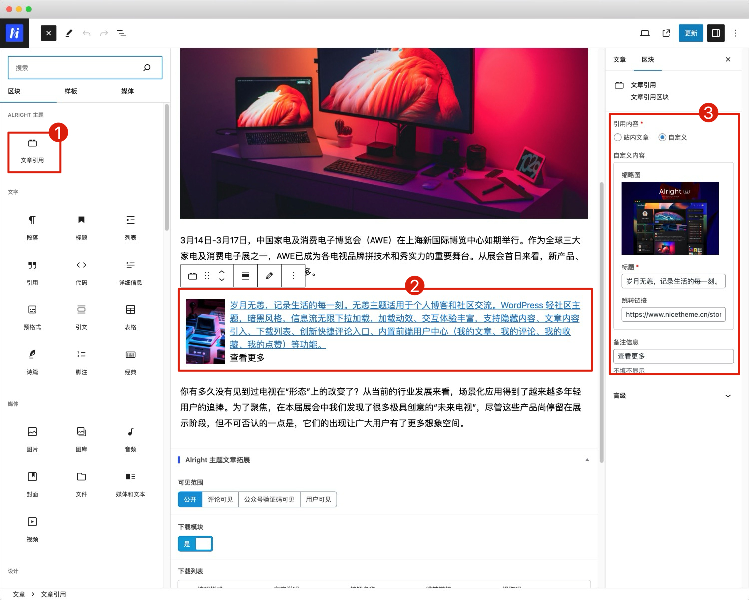The width and height of the screenshot is (749, 600).
Task: Click the pencil edit icon in block toolbar
Action: [269, 276]
